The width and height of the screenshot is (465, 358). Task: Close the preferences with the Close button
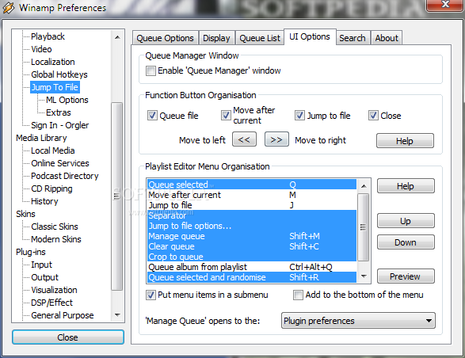coord(68,337)
